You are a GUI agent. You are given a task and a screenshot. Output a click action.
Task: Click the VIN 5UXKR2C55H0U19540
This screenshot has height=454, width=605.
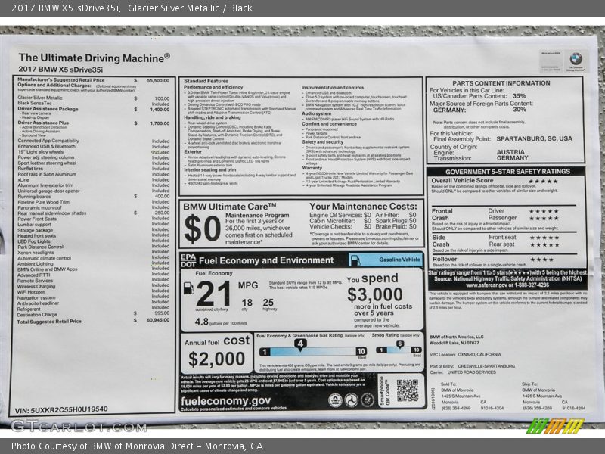[x=61, y=409]
